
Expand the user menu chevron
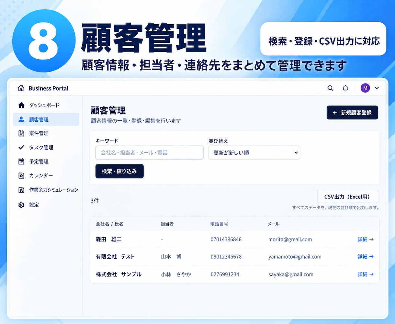[x=377, y=88]
